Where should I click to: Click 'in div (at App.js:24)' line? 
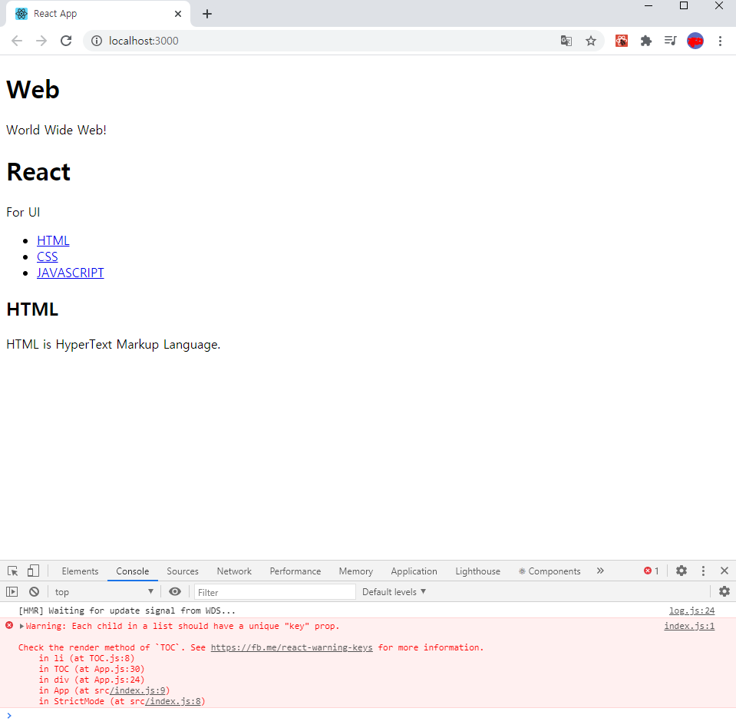click(x=91, y=680)
